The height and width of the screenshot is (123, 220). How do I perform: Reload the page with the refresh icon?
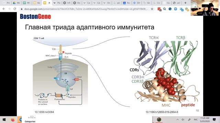15,9
